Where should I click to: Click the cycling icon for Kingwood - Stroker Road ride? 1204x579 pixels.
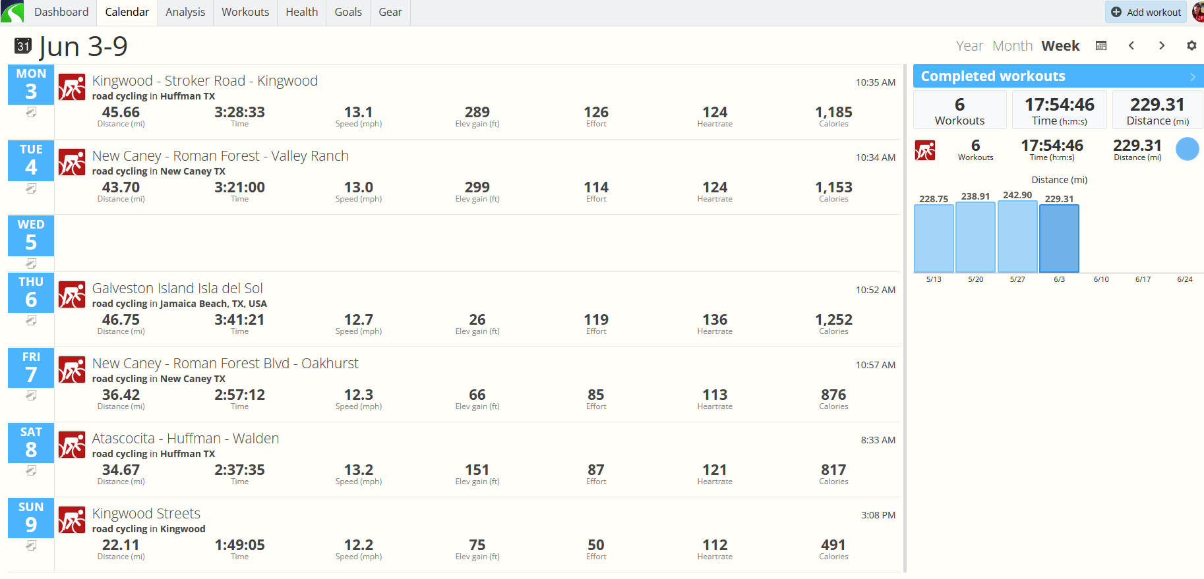point(72,87)
